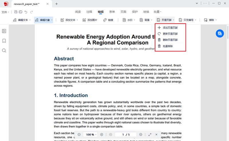
Task: Click the 'A Regional Comparison' title line
Action: (x=118, y=43)
